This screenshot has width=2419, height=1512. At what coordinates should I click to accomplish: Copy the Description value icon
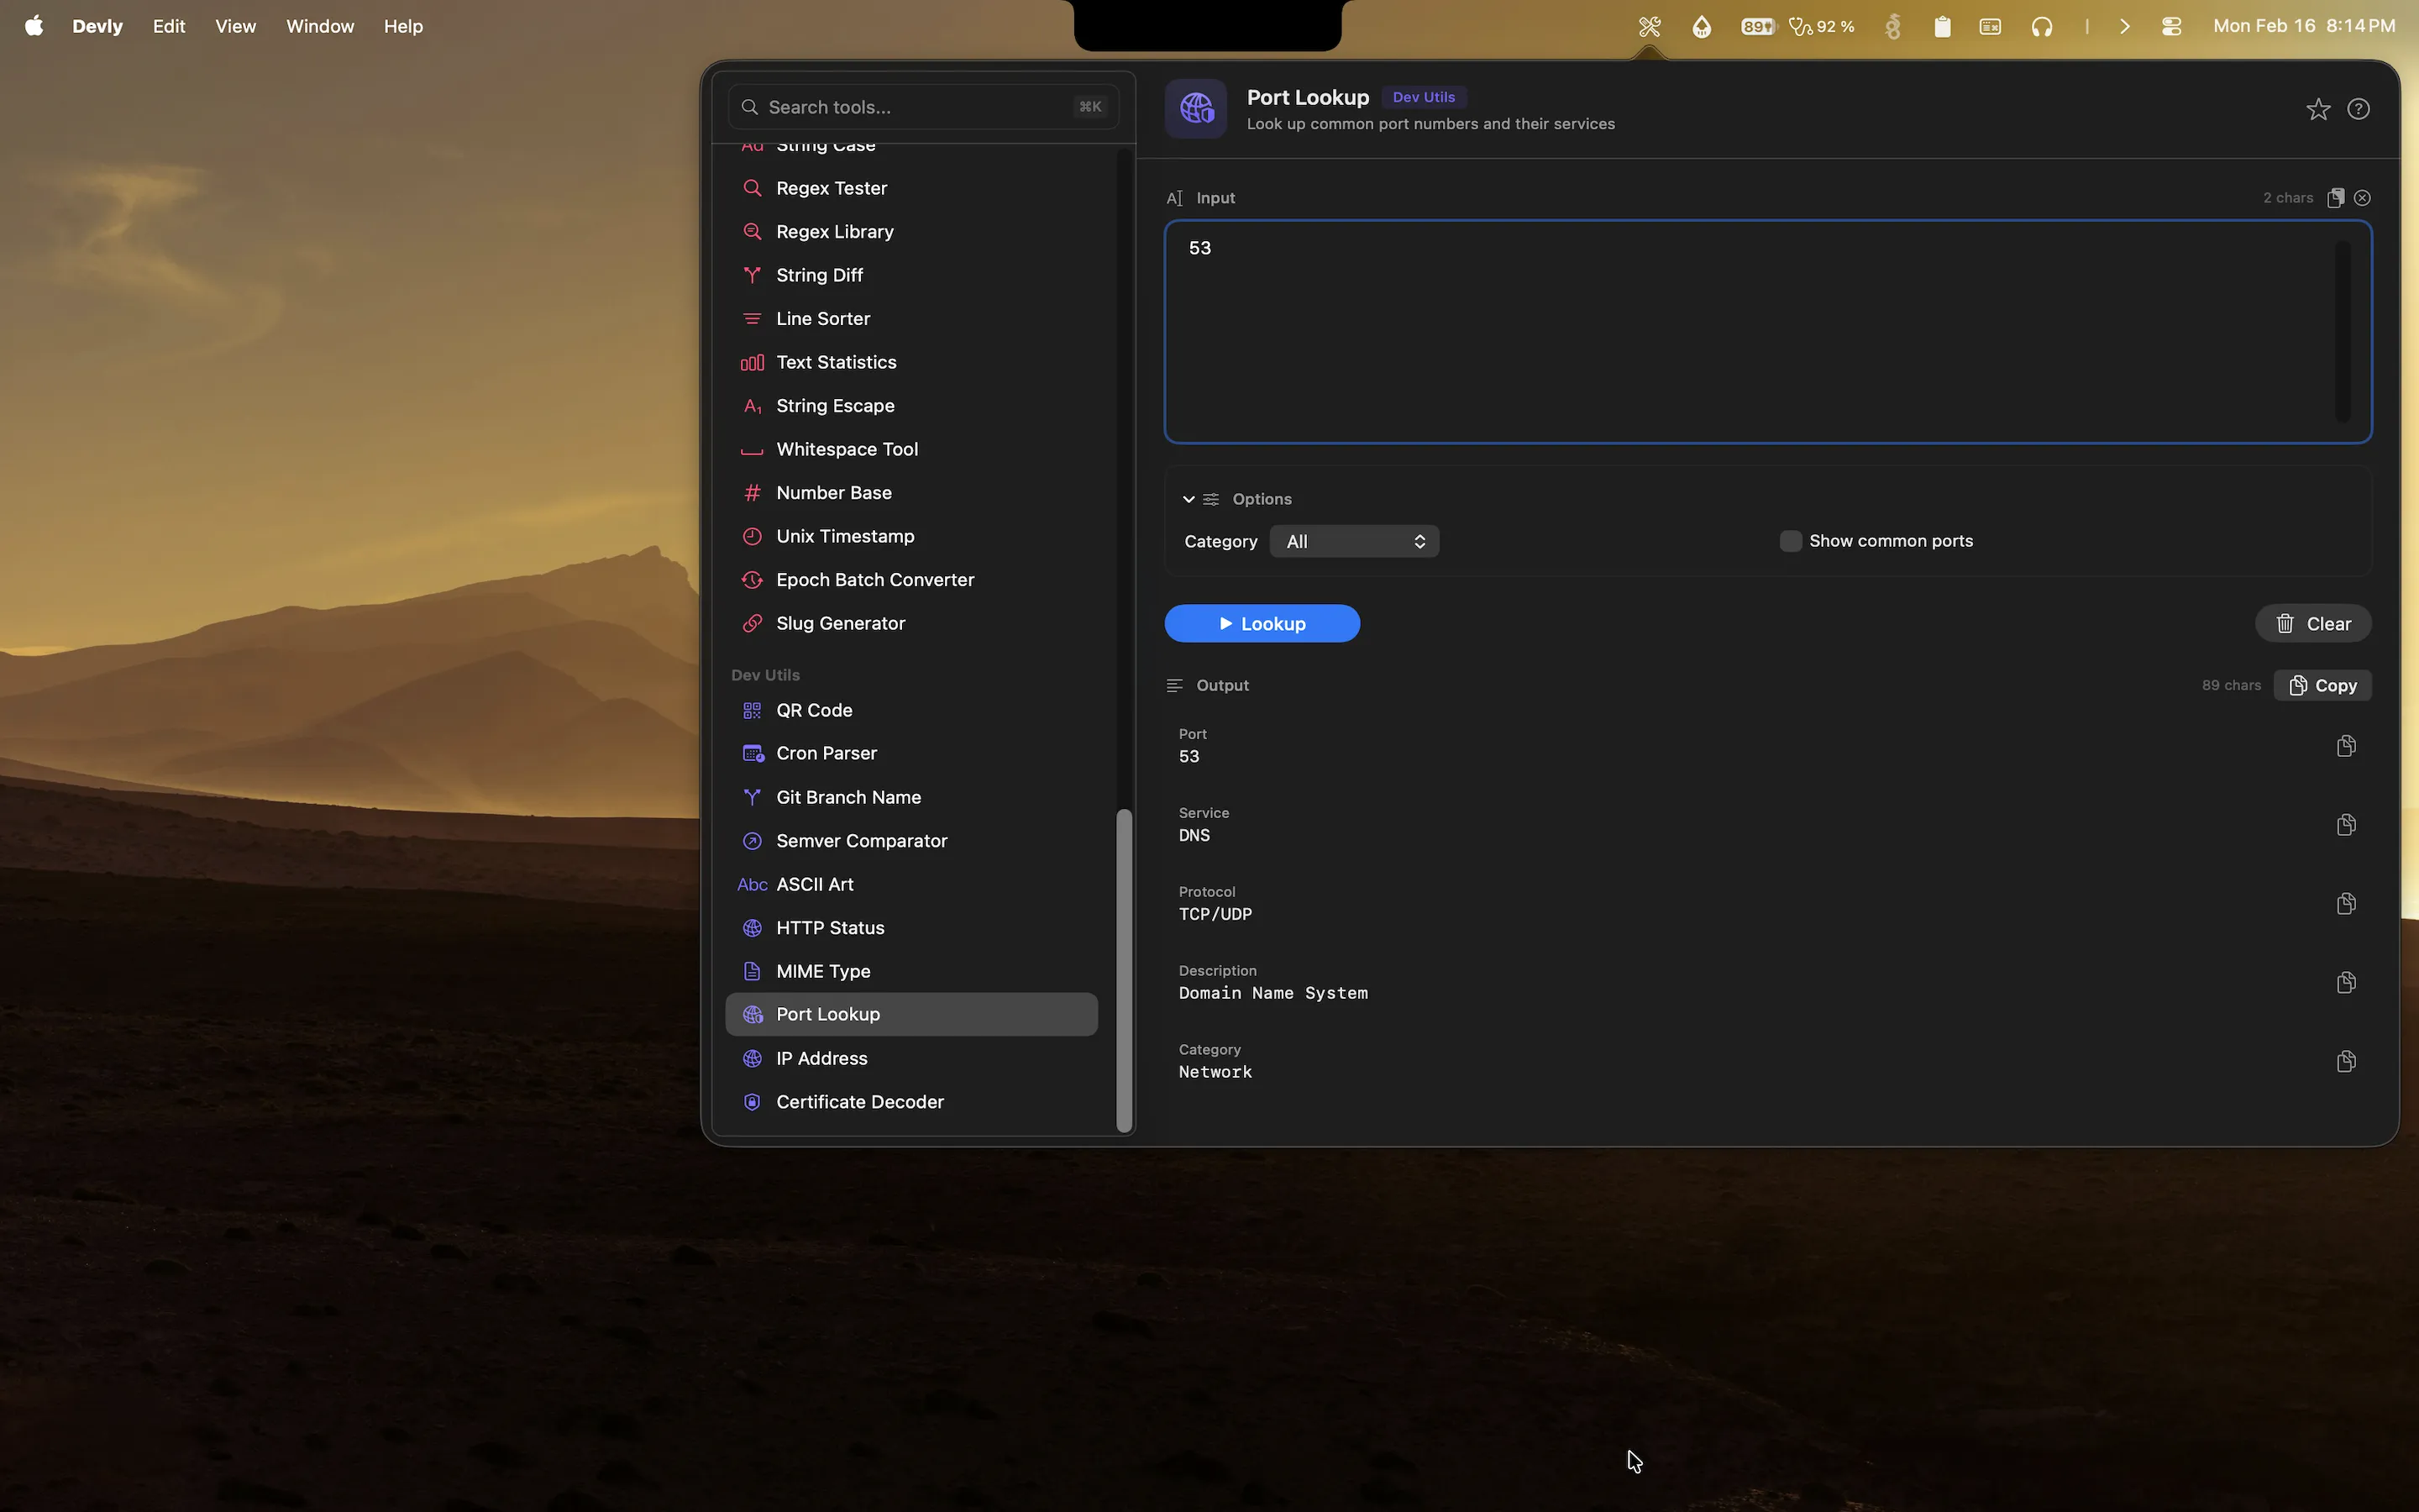2345,983
